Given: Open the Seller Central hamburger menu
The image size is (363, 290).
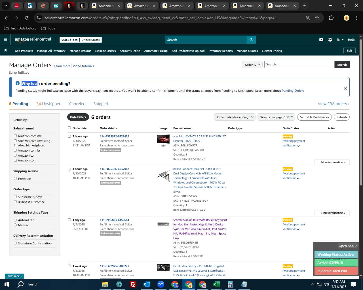Looking at the screenshot, I should [5, 40].
